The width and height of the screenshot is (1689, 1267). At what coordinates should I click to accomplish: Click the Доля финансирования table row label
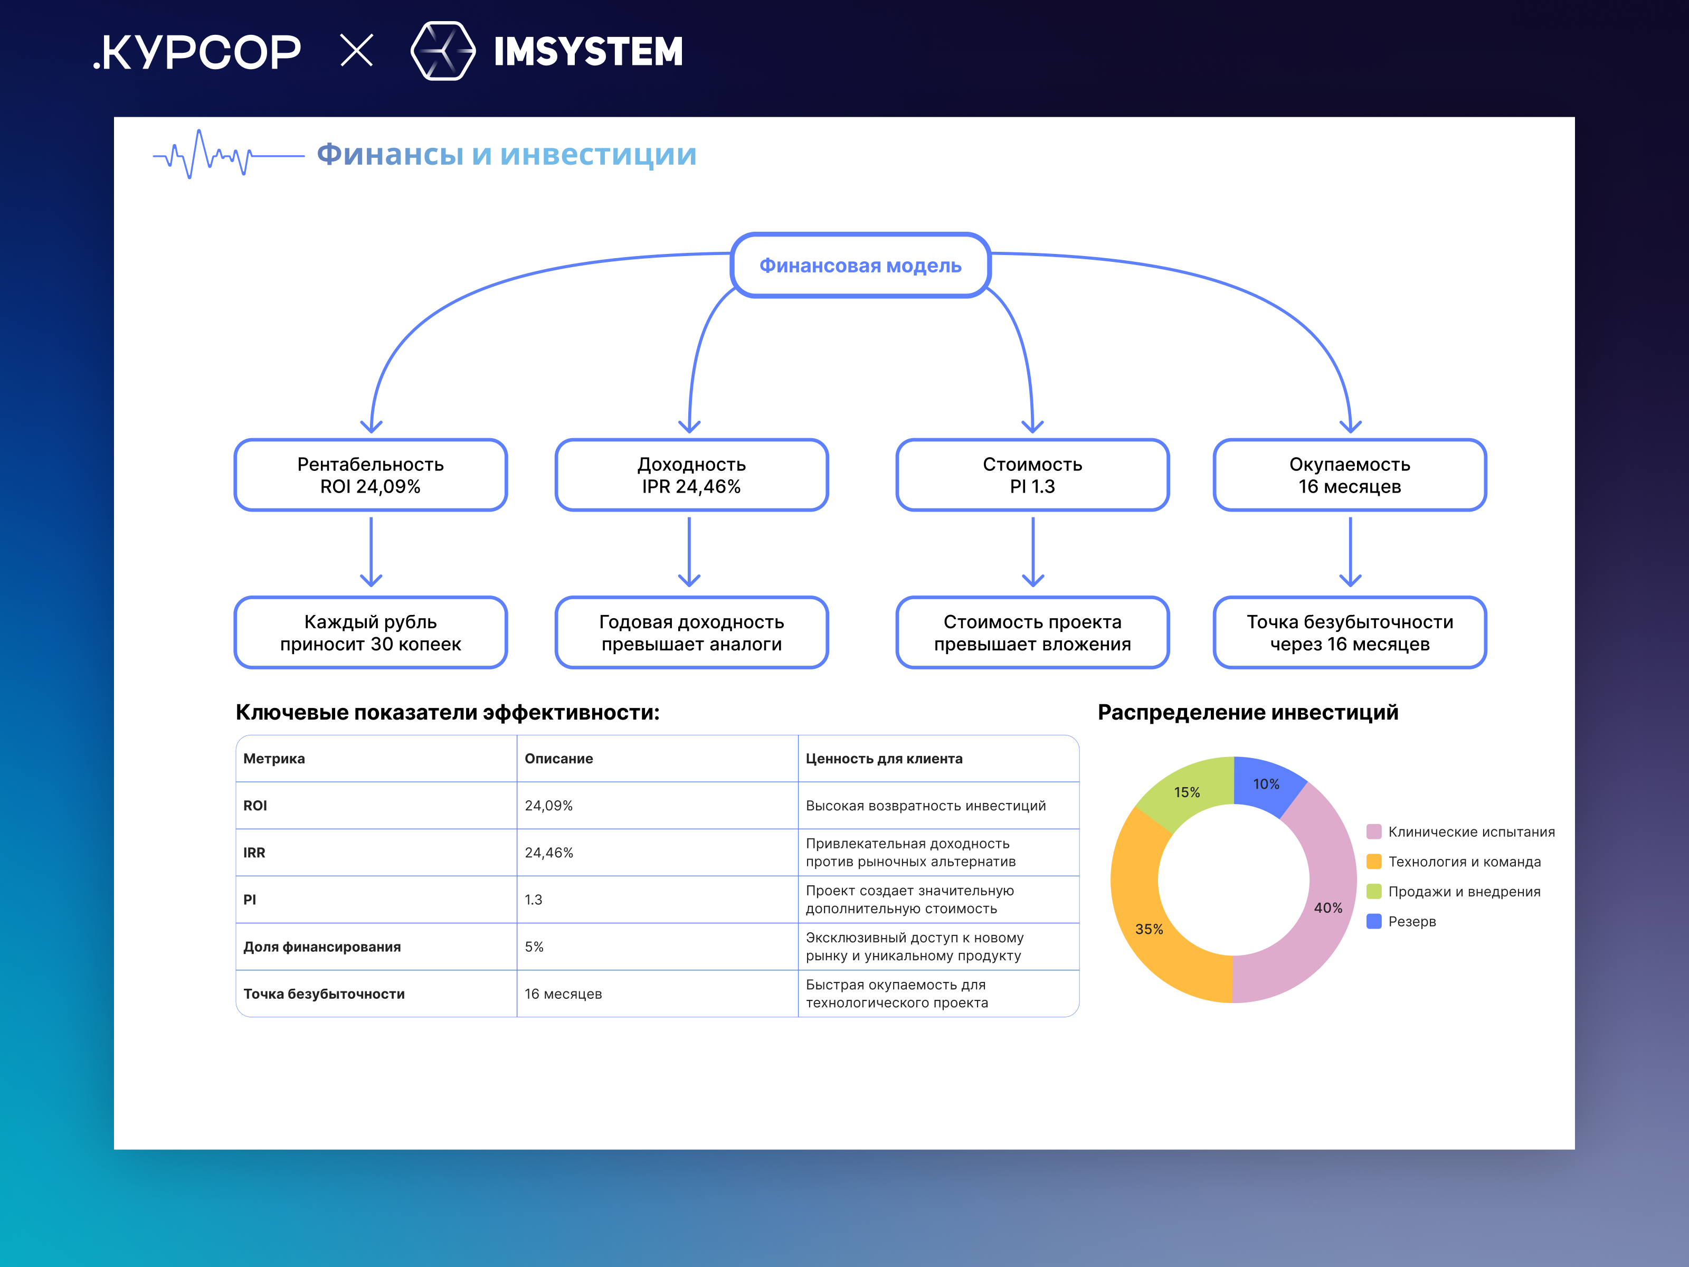[x=321, y=947]
